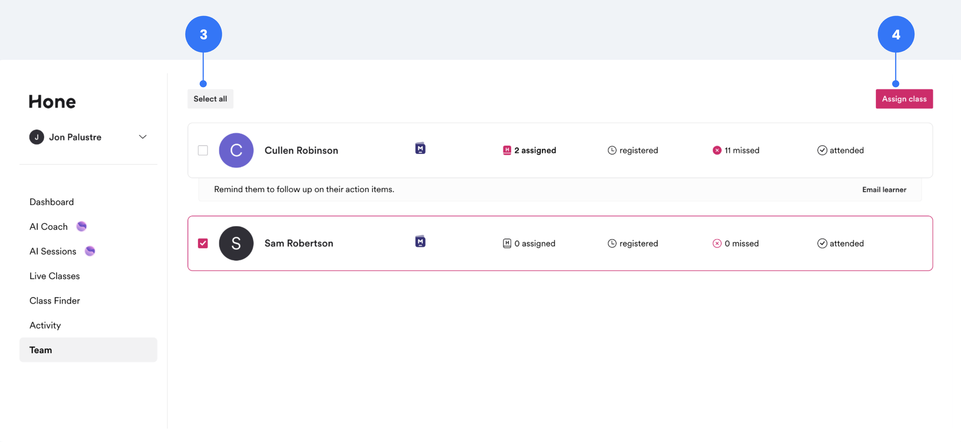Image resolution: width=961 pixels, height=442 pixels.
Task: Click the AI Coach purple orb icon
Action: tap(81, 226)
